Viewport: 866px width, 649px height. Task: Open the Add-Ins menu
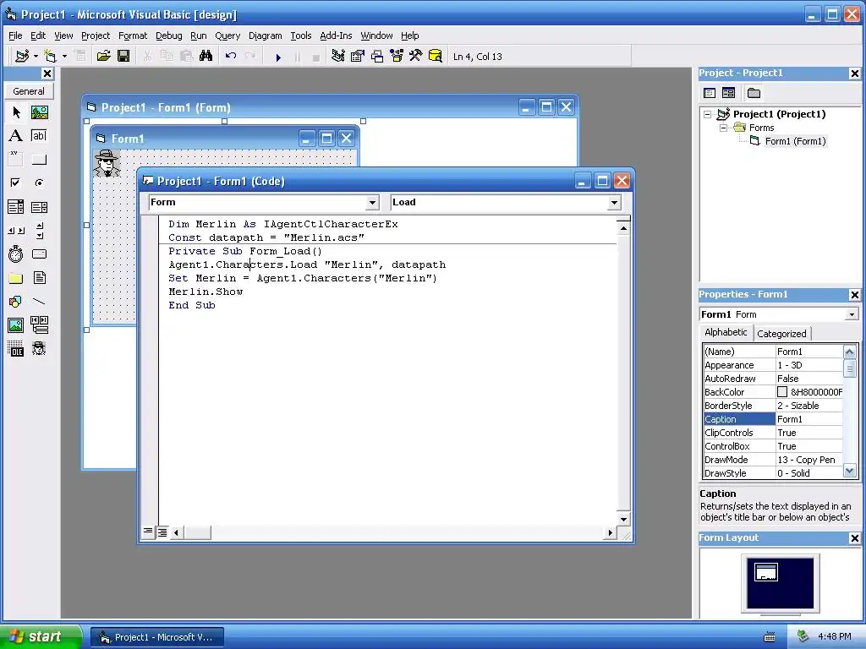[336, 35]
